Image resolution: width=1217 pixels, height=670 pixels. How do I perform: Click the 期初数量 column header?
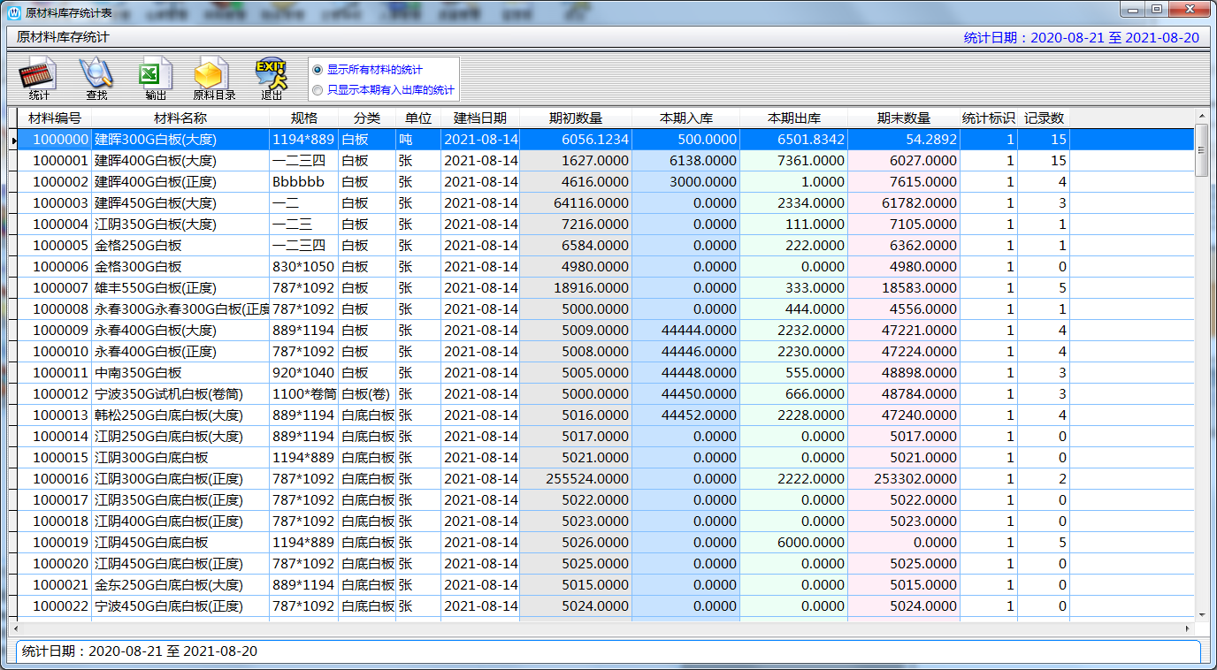point(576,118)
